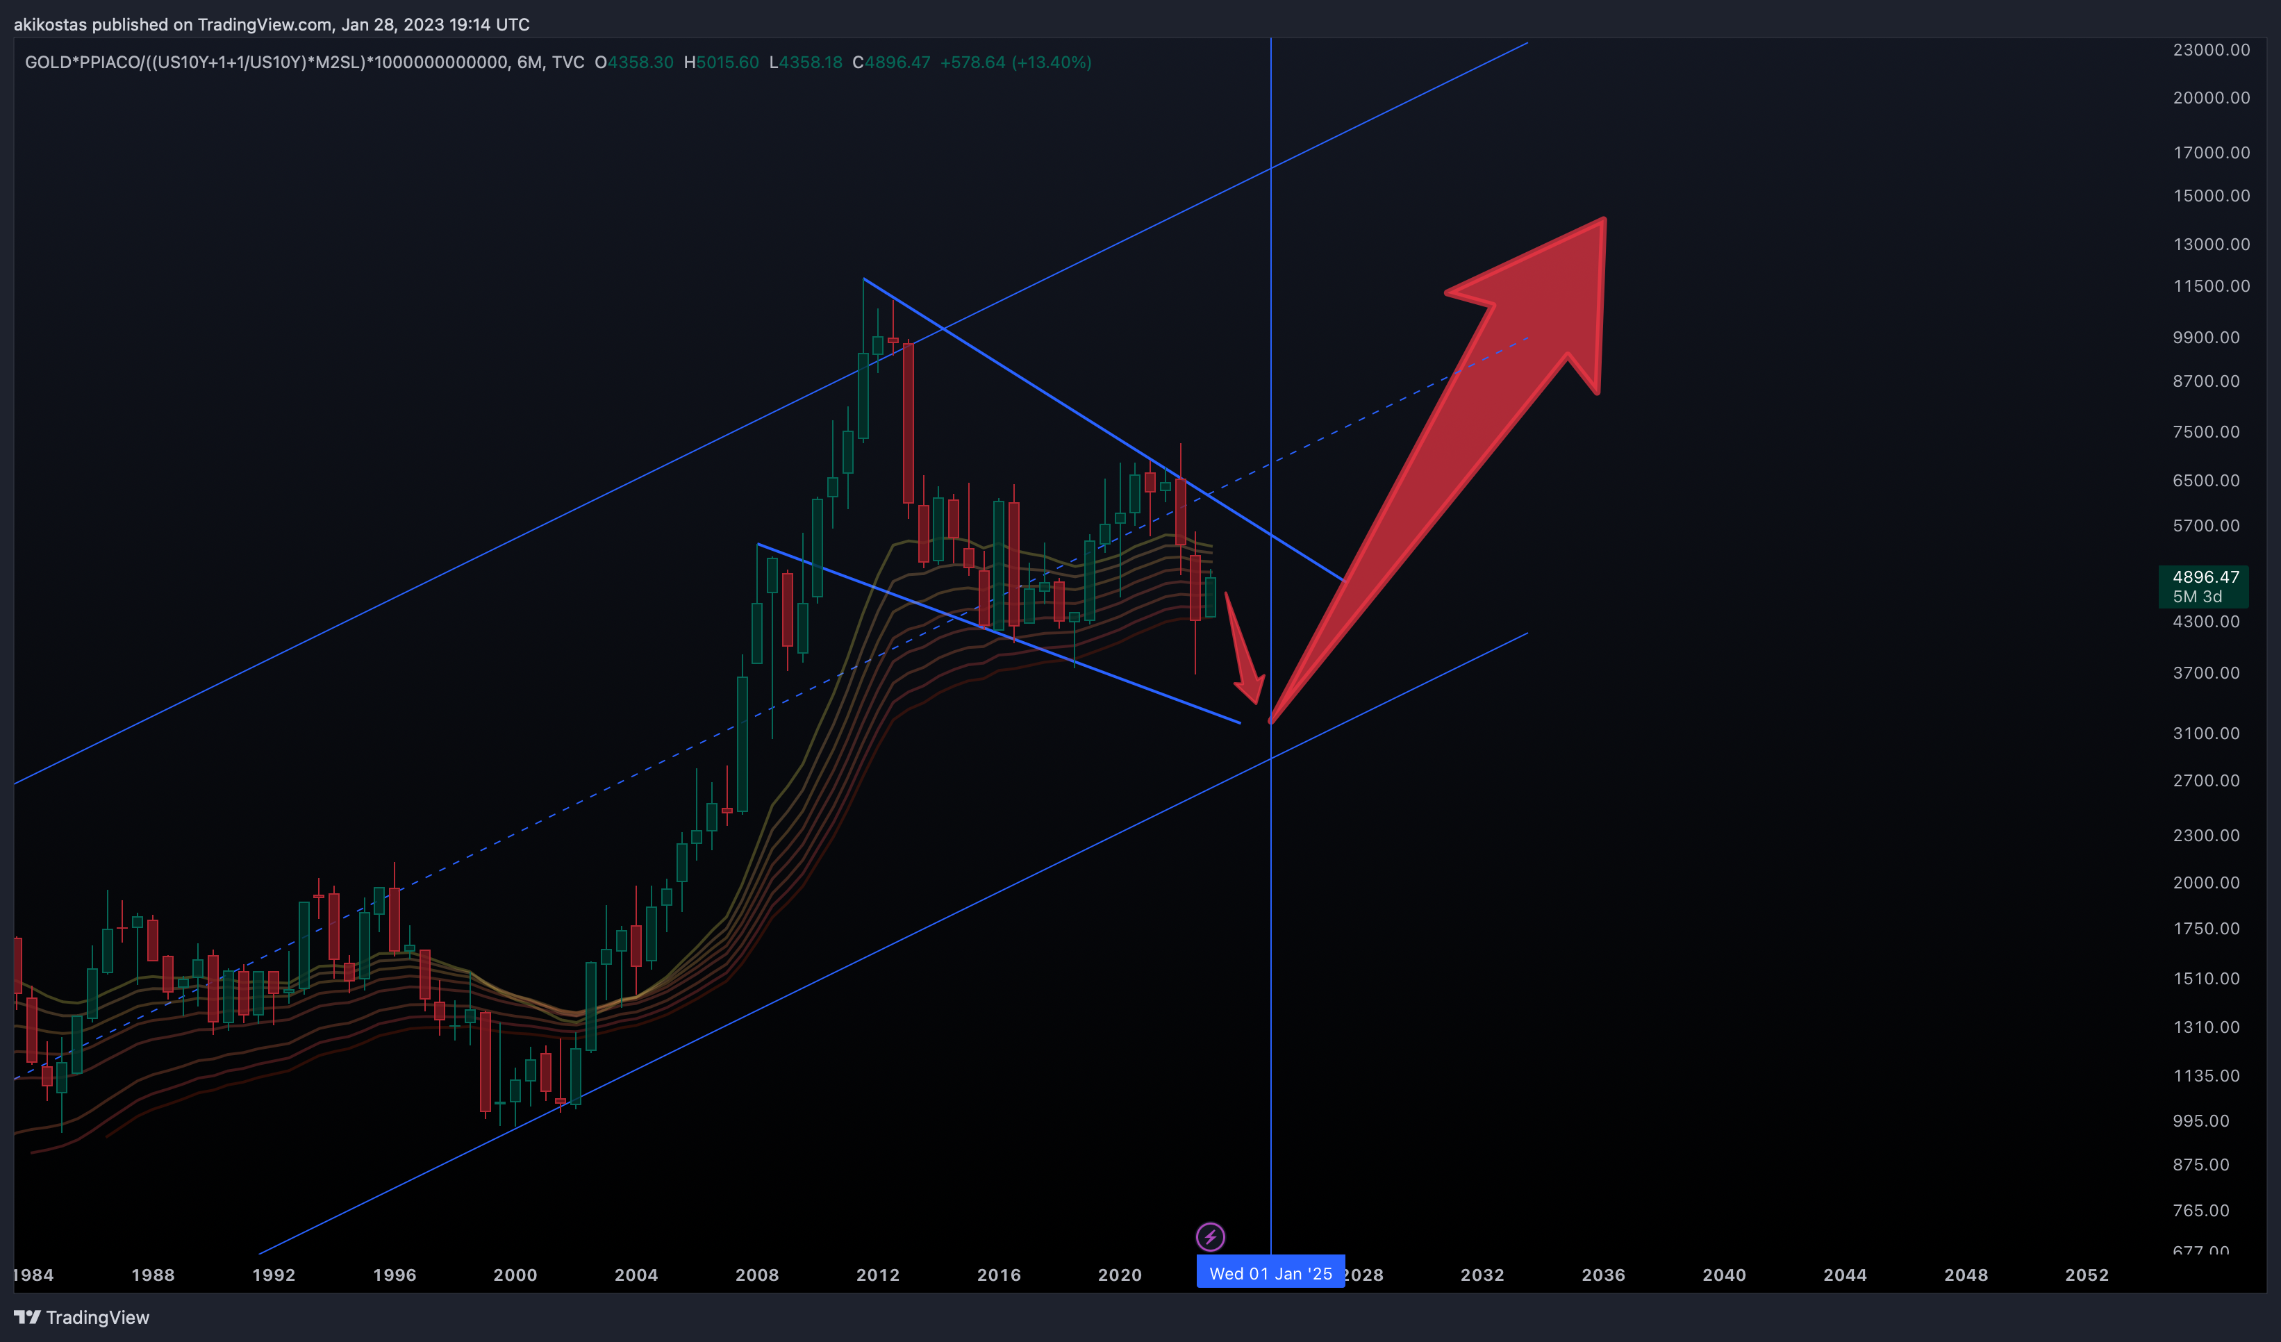The height and width of the screenshot is (1342, 2281).
Task: Click the 2016 time axis label
Action: click(1000, 1275)
